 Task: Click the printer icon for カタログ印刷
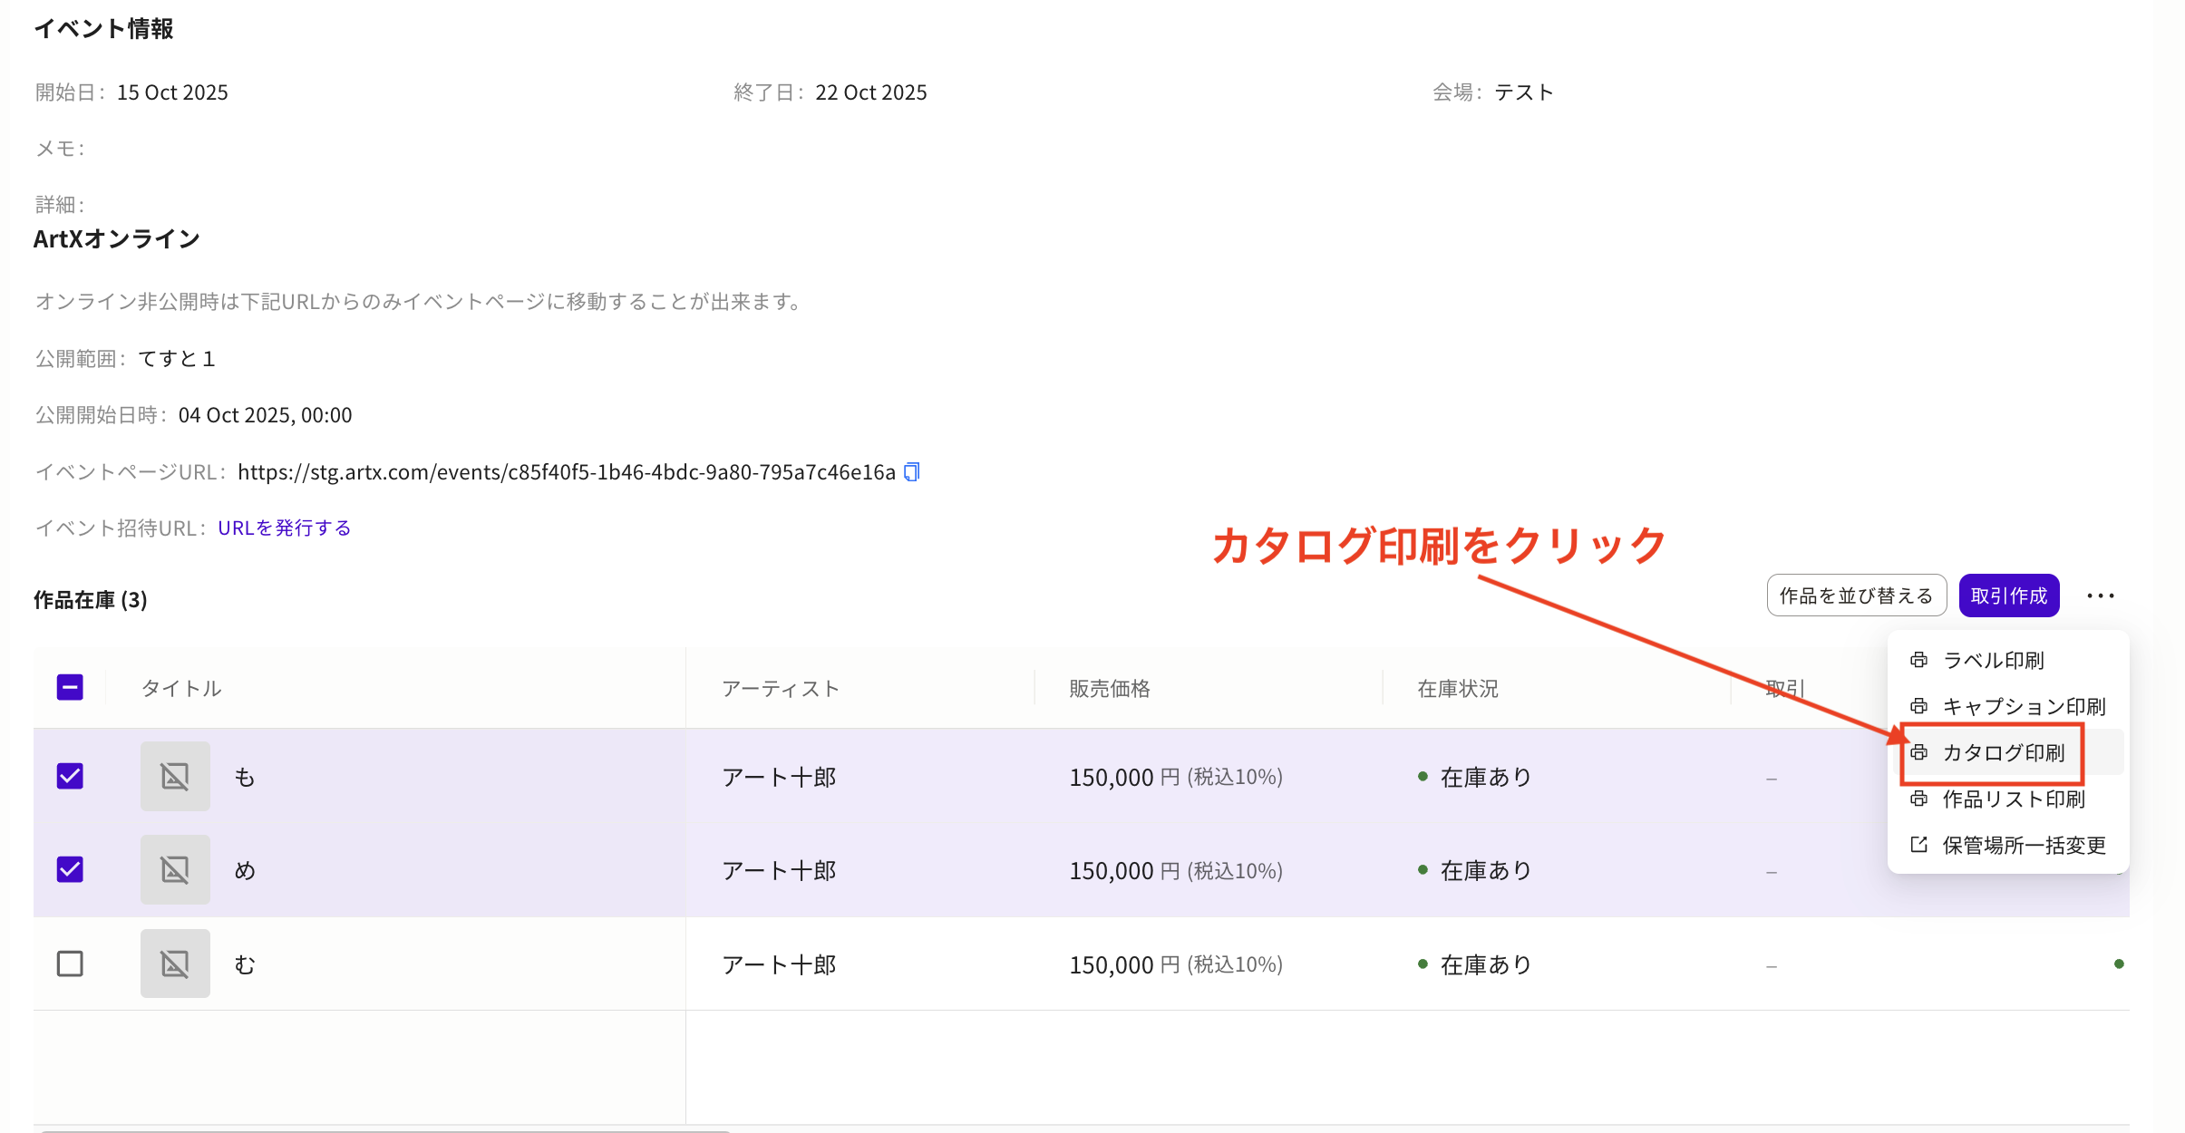pyautogui.click(x=1918, y=752)
